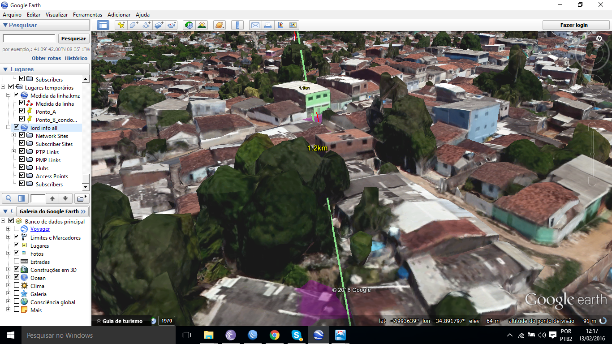The width and height of the screenshot is (612, 344).
Task: Uncheck the Ponto_A placemark checkbox
Action: point(22,112)
